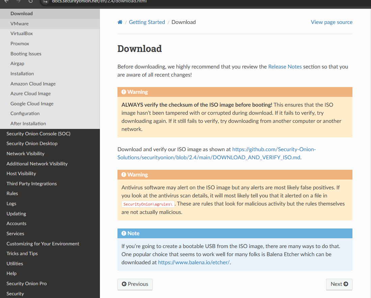Click the browser address bar URL

tap(99, 1)
